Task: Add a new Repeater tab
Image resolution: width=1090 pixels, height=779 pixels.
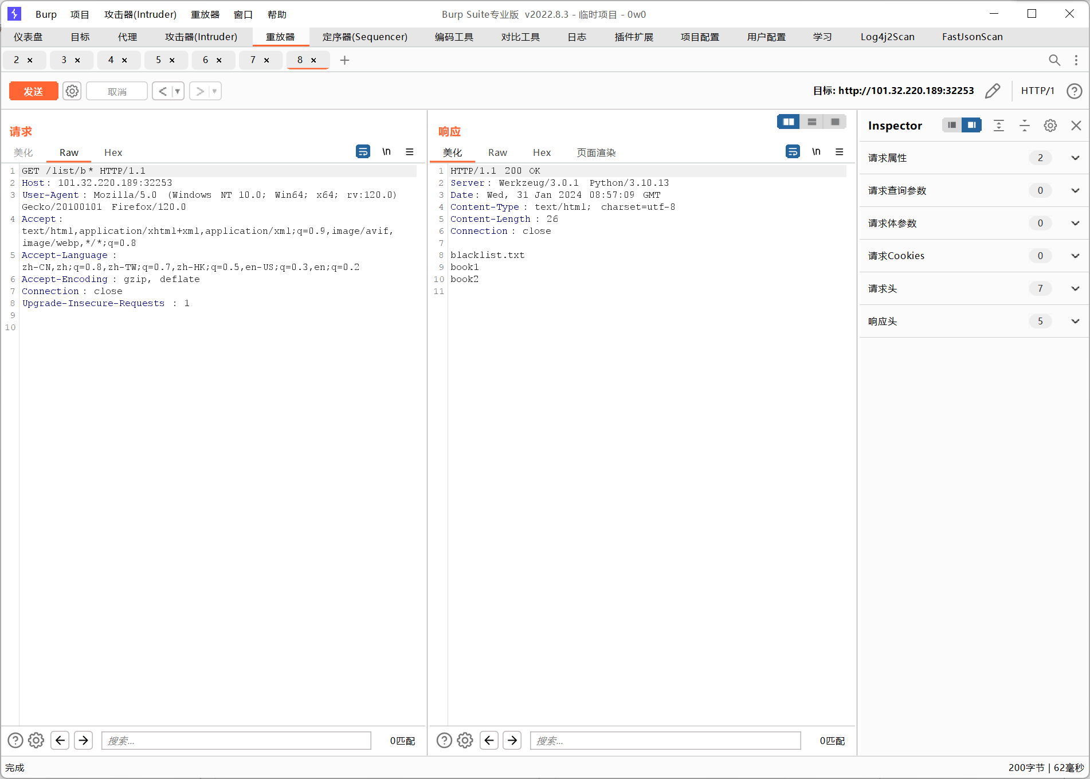Action: 344,60
